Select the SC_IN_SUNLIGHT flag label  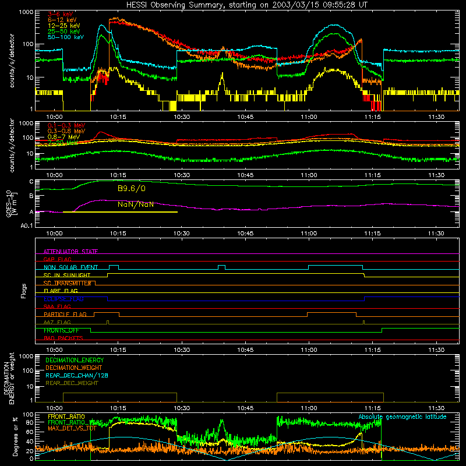tap(67, 275)
